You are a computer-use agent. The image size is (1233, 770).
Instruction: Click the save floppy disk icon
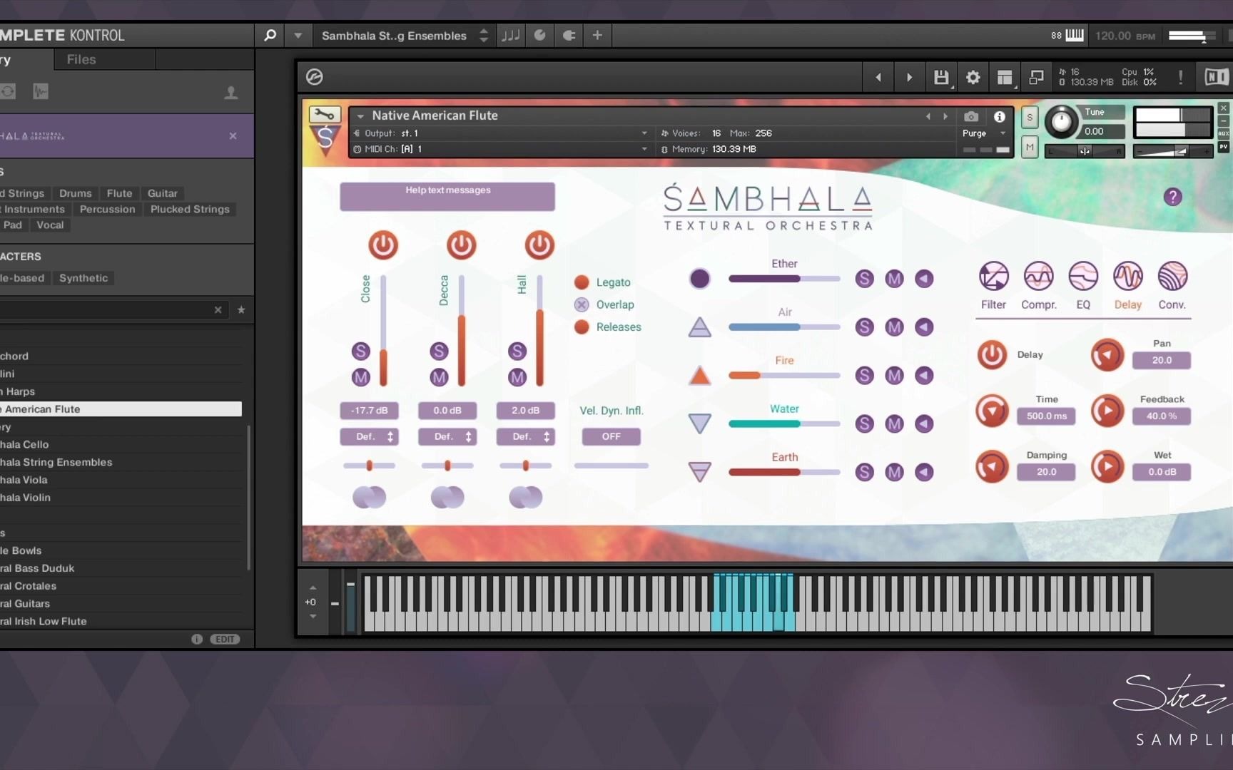click(941, 77)
